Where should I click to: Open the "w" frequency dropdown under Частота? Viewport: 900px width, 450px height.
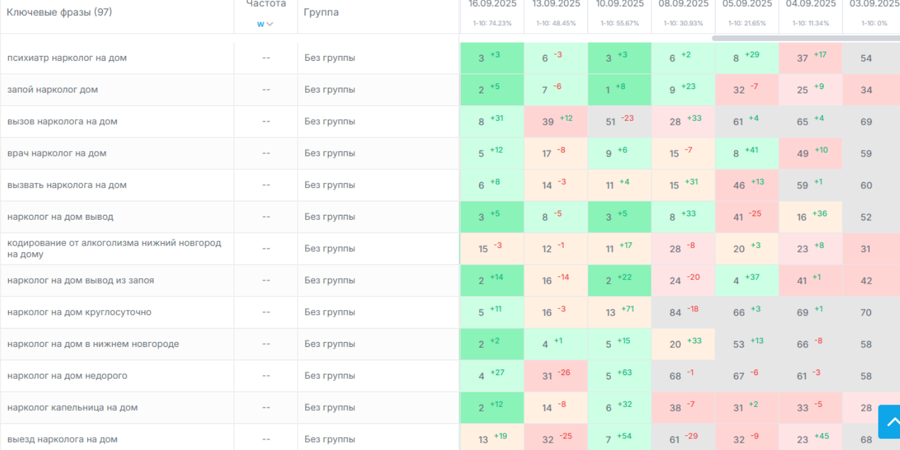(x=265, y=24)
